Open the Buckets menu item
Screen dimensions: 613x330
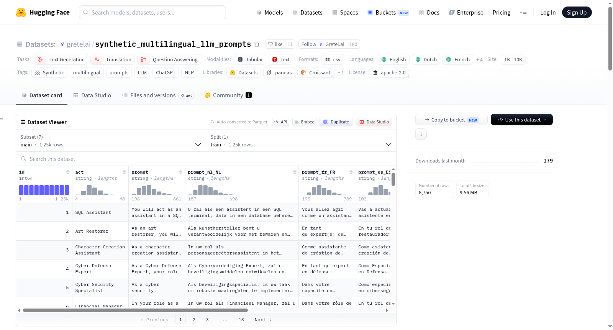[x=388, y=12]
